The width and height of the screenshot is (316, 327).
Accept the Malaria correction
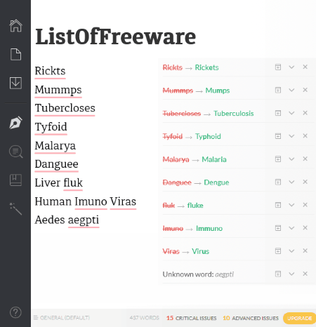pyautogui.click(x=214, y=159)
